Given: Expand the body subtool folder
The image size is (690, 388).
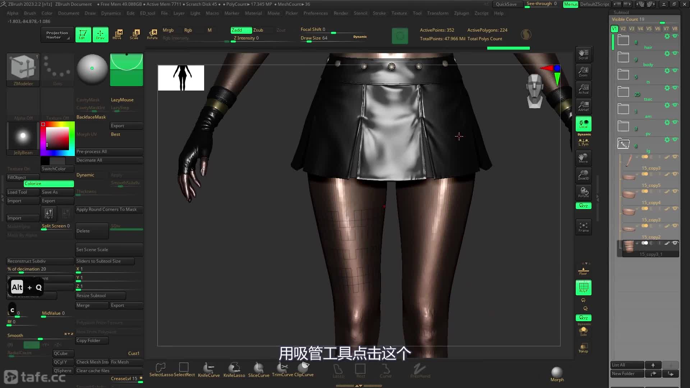Looking at the screenshot, I should tap(623, 57).
